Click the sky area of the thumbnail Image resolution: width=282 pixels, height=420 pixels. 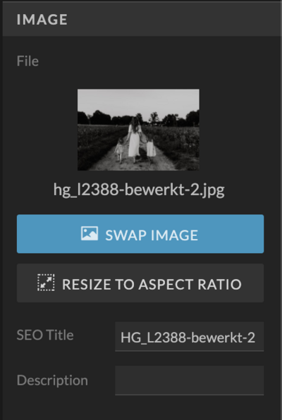[138, 101]
